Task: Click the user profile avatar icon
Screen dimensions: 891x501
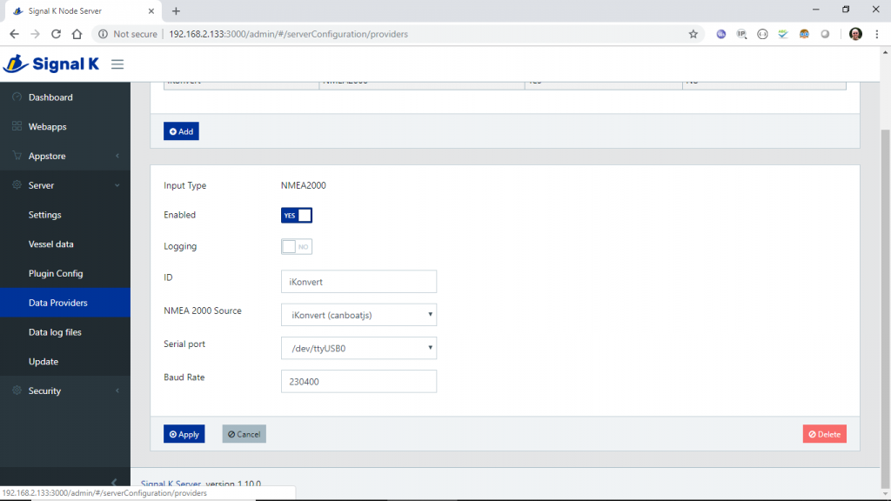Action: (855, 34)
